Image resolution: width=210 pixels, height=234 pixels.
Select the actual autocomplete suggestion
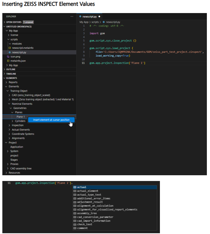point(115,187)
